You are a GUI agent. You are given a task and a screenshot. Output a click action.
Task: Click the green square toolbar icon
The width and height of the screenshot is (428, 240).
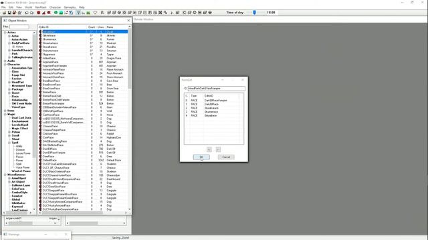(x=61, y=13)
